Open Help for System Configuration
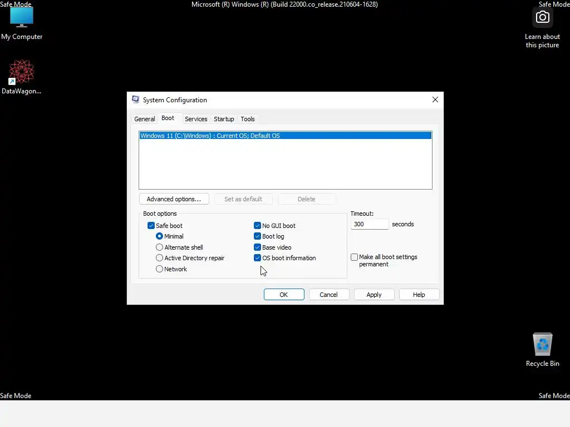The image size is (570, 427). [x=419, y=295]
